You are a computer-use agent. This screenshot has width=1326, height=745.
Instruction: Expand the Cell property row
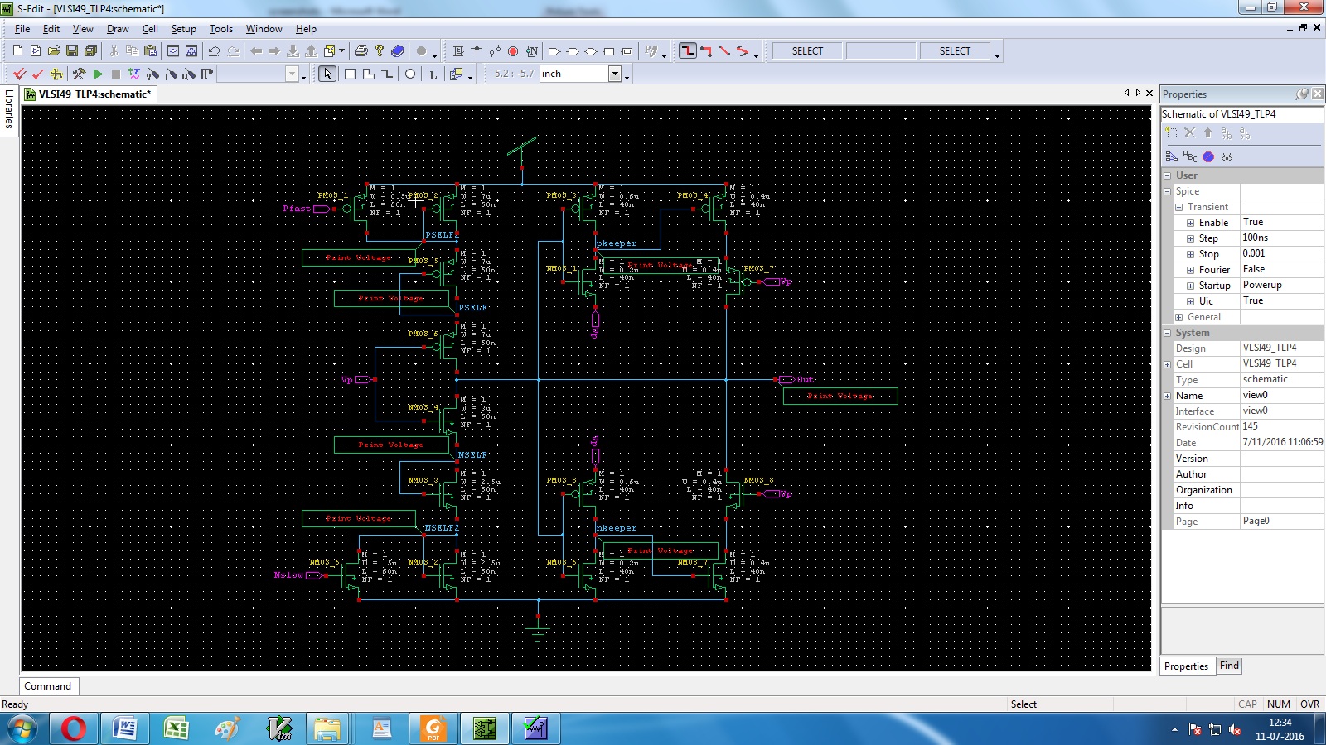click(x=1168, y=364)
